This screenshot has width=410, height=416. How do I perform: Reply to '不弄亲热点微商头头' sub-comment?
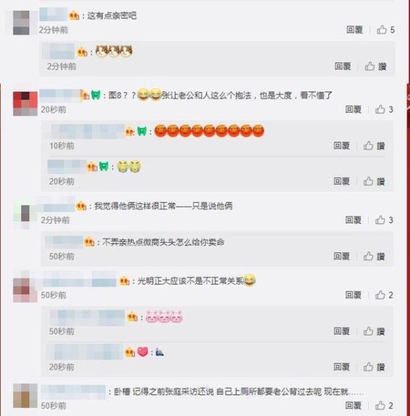[342, 256]
